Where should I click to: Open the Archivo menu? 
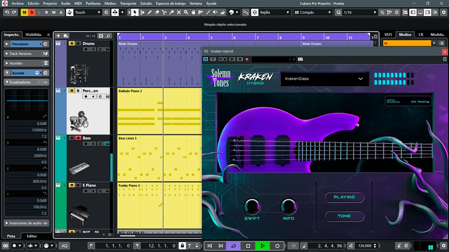pos(17,3)
